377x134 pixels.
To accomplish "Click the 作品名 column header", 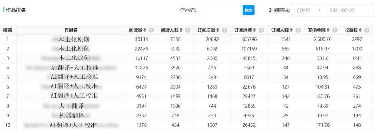I will pos(71,30).
